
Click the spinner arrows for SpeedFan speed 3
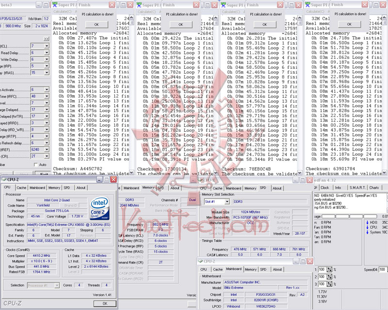(x=329, y=284)
